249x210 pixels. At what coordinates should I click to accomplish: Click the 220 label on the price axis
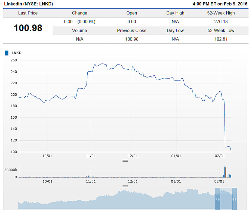click(14, 83)
